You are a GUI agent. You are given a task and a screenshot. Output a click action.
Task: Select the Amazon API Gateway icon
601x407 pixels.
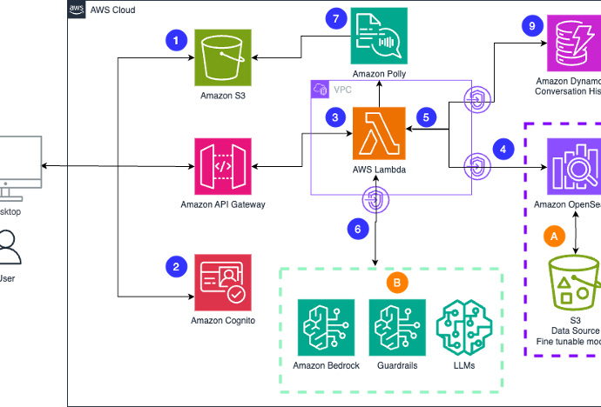pyautogui.click(x=222, y=166)
